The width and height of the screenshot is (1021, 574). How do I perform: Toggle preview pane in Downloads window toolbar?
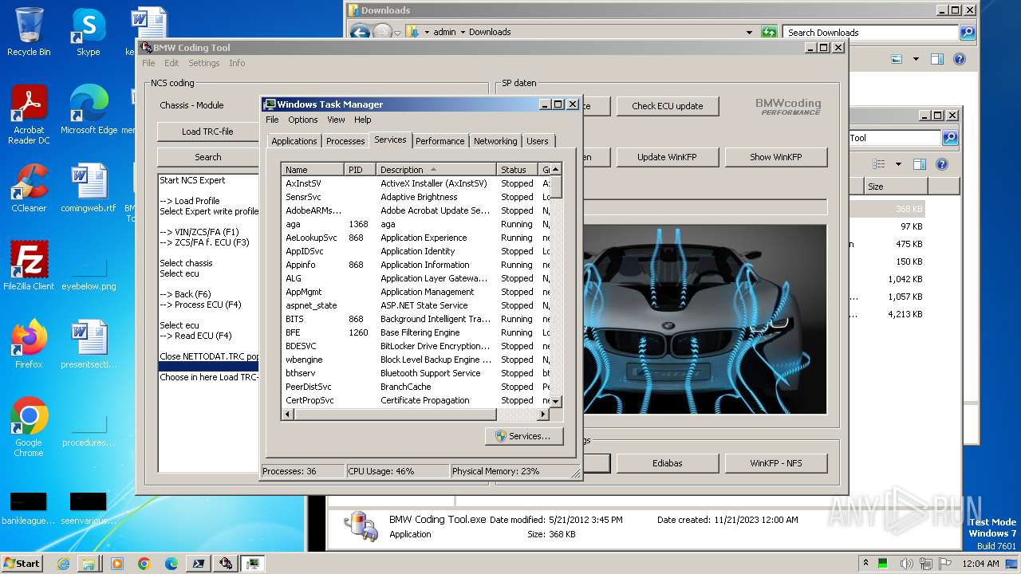[937, 59]
